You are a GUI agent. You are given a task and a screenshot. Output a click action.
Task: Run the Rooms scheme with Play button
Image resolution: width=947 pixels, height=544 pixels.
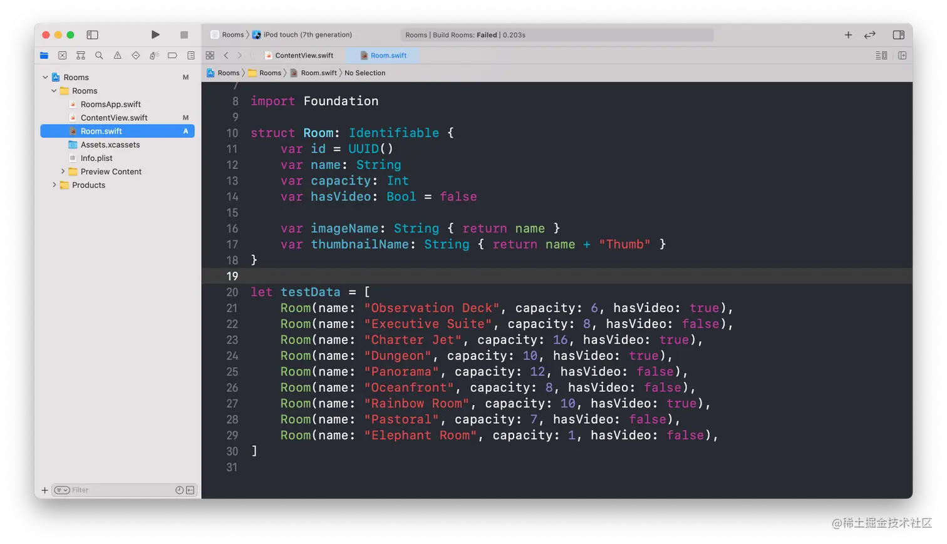pos(155,35)
